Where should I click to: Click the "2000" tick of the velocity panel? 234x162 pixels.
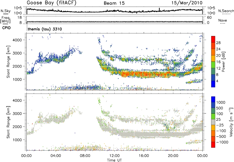click(x=17, y=127)
